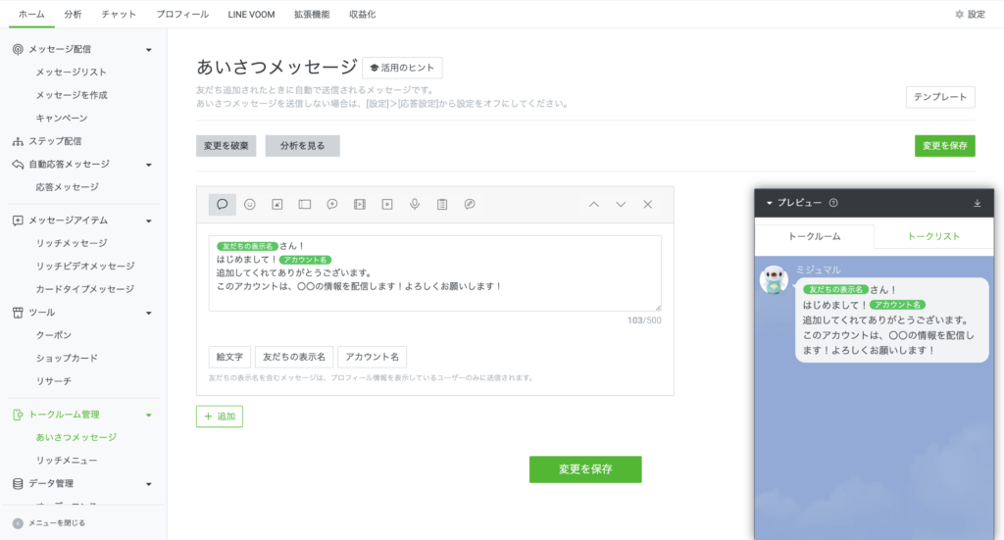
Task: Click the download icon in preview header
Action: coord(977,203)
